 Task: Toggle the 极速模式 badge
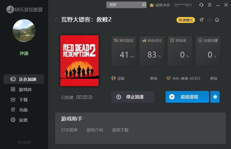click(186, 20)
